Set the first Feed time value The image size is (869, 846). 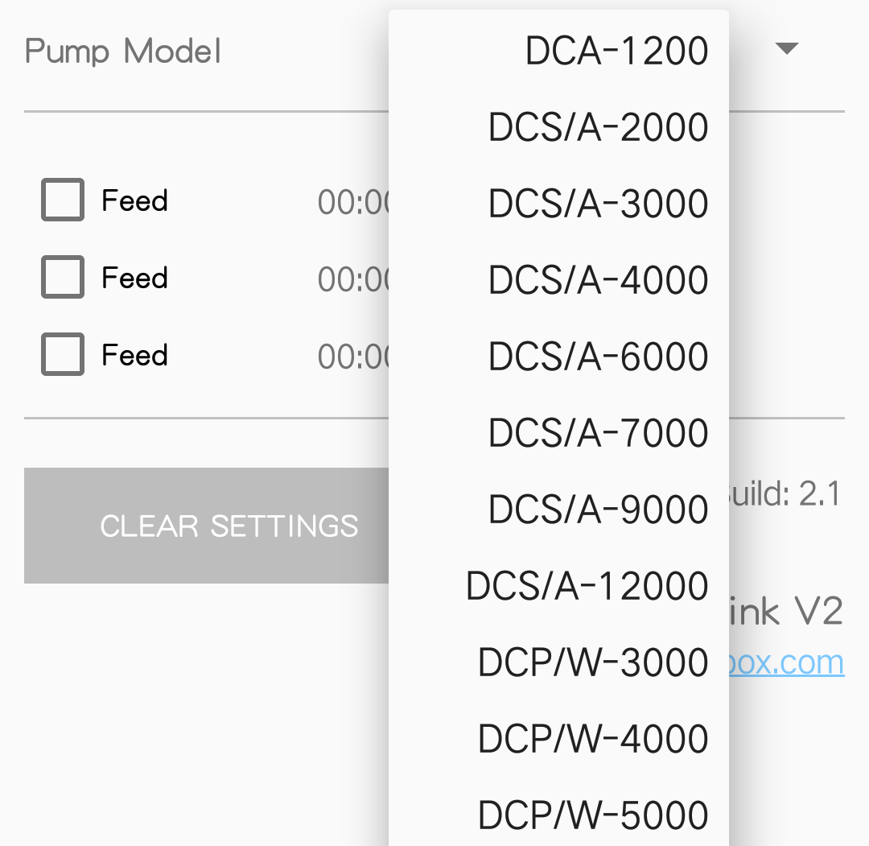(353, 202)
